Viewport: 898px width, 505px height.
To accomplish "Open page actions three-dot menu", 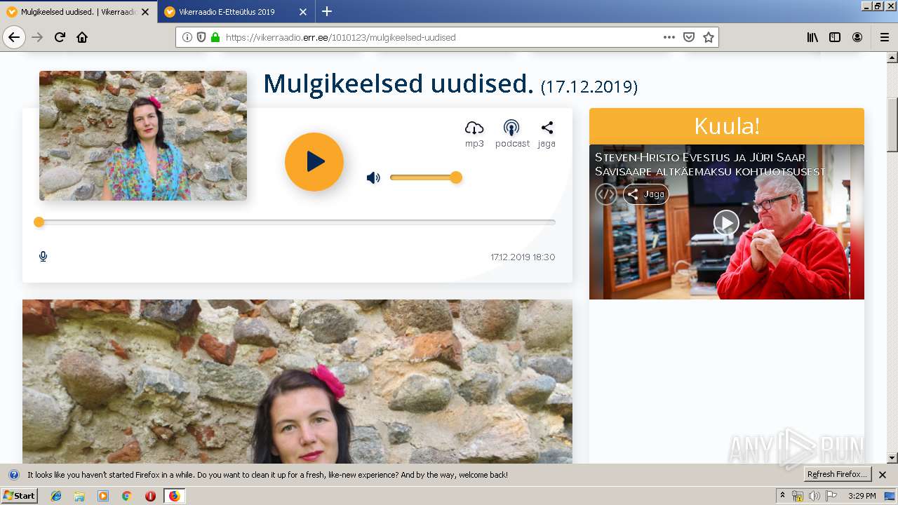I will (x=669, y=38).
